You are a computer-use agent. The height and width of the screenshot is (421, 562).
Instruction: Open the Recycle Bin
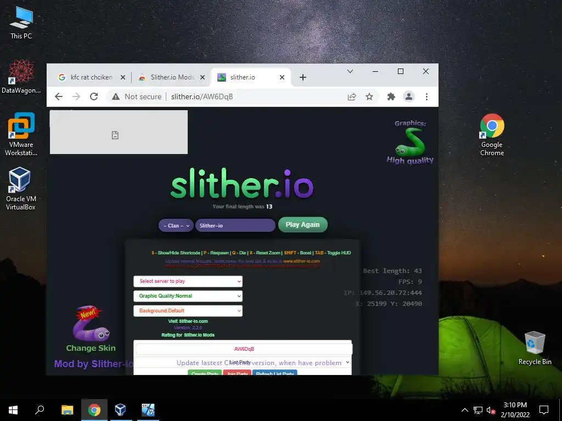535,348
